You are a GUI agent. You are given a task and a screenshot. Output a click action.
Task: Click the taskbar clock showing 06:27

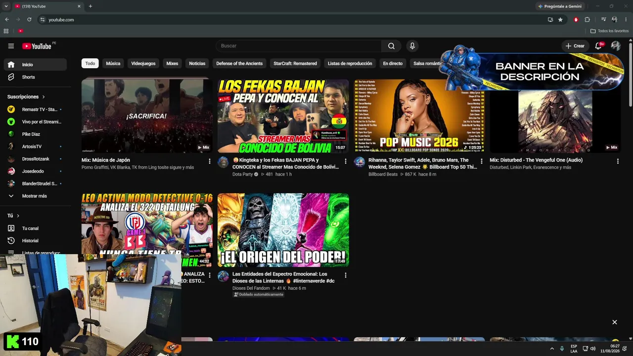(610, 349)
